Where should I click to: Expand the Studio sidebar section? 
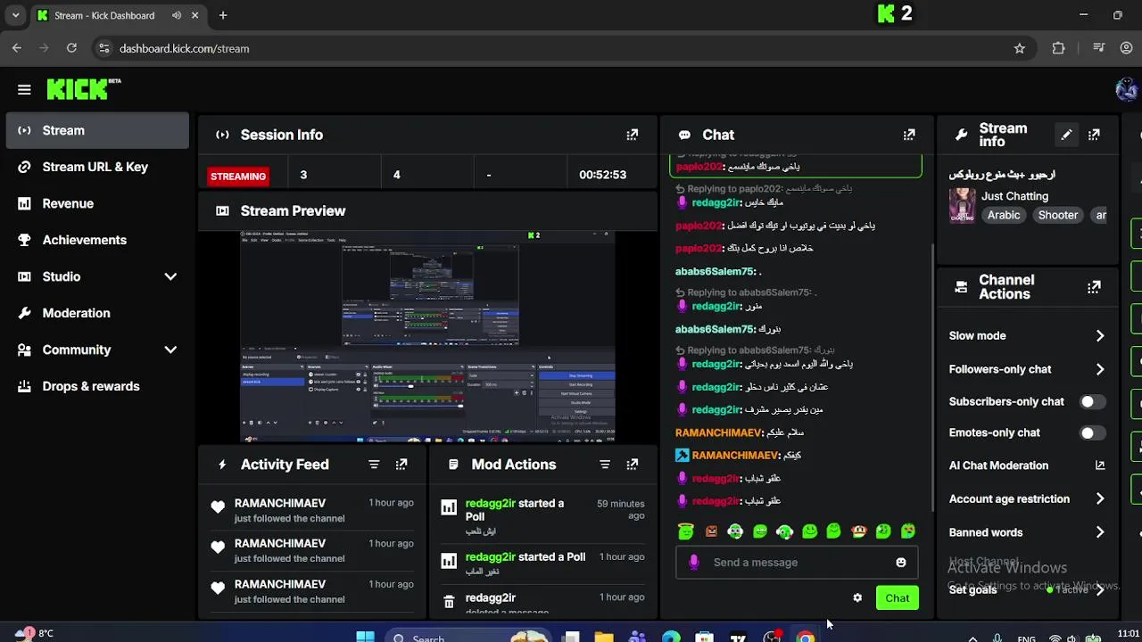(x=170, y=276)
